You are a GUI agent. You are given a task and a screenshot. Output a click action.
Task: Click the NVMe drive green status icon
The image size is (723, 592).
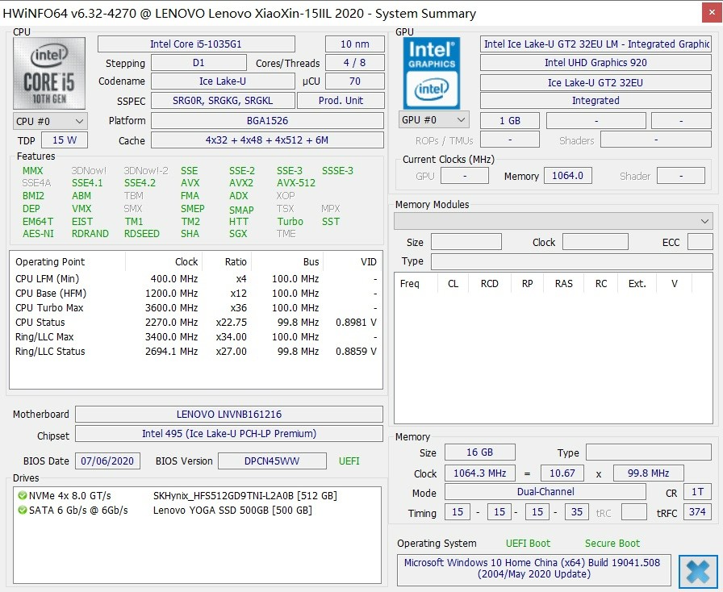(22, 496)
